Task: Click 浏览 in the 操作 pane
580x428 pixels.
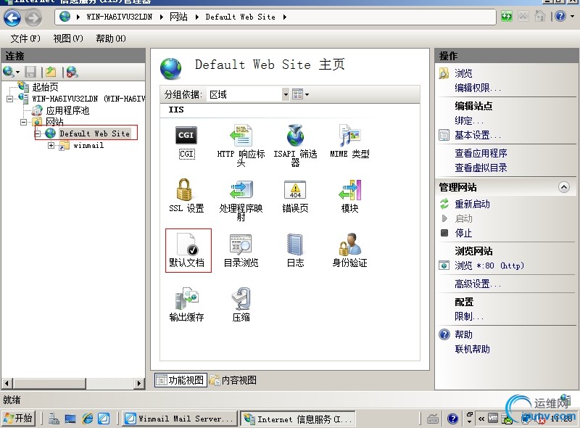Action: click(x=463, y=73)
